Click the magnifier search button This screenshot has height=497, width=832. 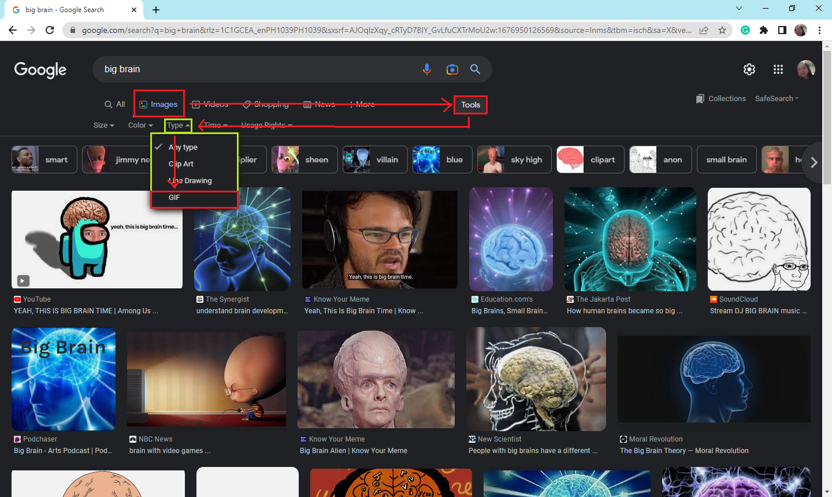point(475,69)
